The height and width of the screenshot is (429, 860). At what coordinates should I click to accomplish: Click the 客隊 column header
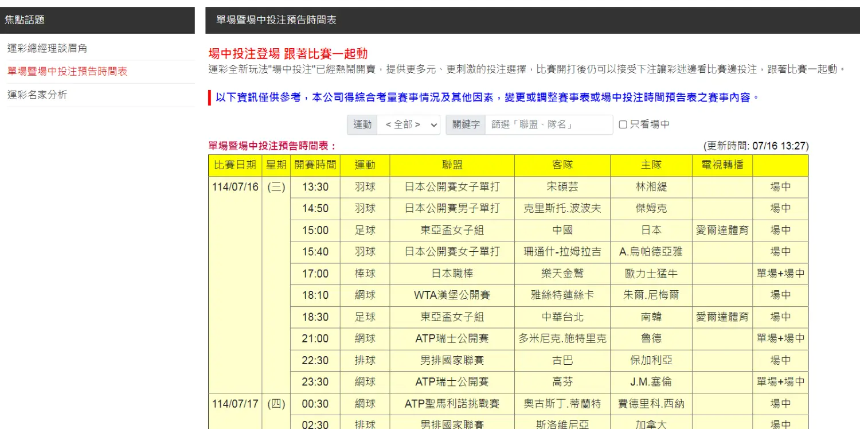tap(562, 165)
